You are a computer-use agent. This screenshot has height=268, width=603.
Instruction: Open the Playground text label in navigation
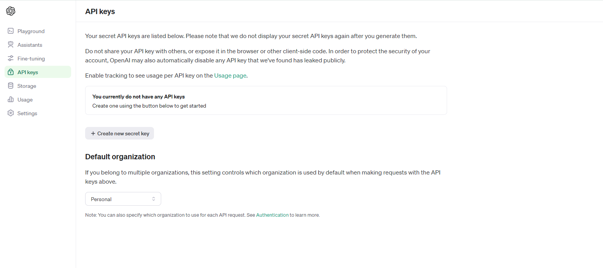31,31
